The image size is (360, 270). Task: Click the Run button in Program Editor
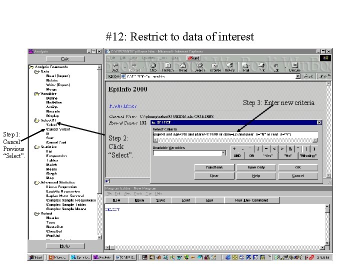tap(209, 200)
